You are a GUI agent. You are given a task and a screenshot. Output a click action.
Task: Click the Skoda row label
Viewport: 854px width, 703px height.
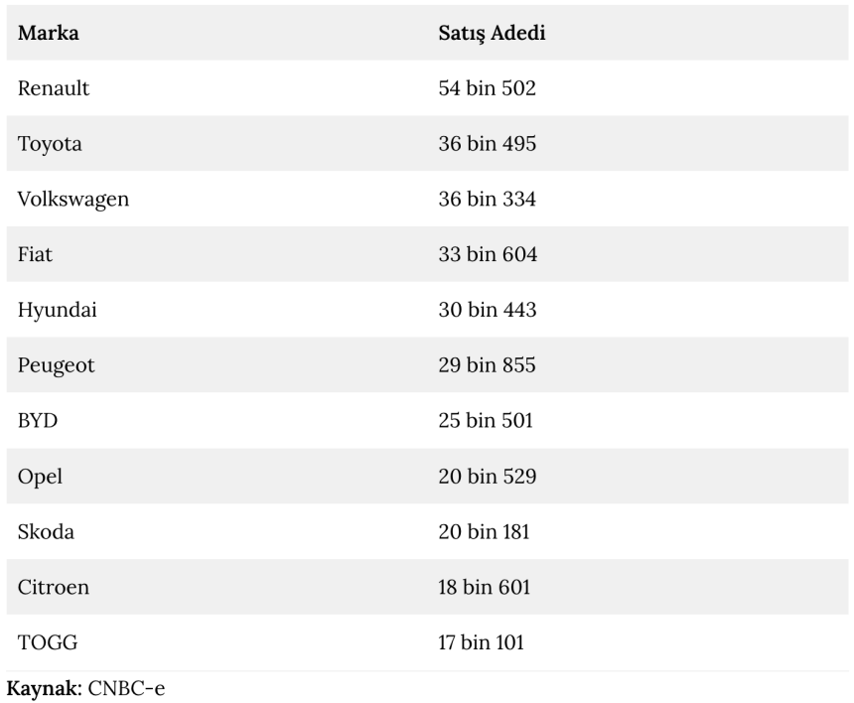click(x=46, y=532)
